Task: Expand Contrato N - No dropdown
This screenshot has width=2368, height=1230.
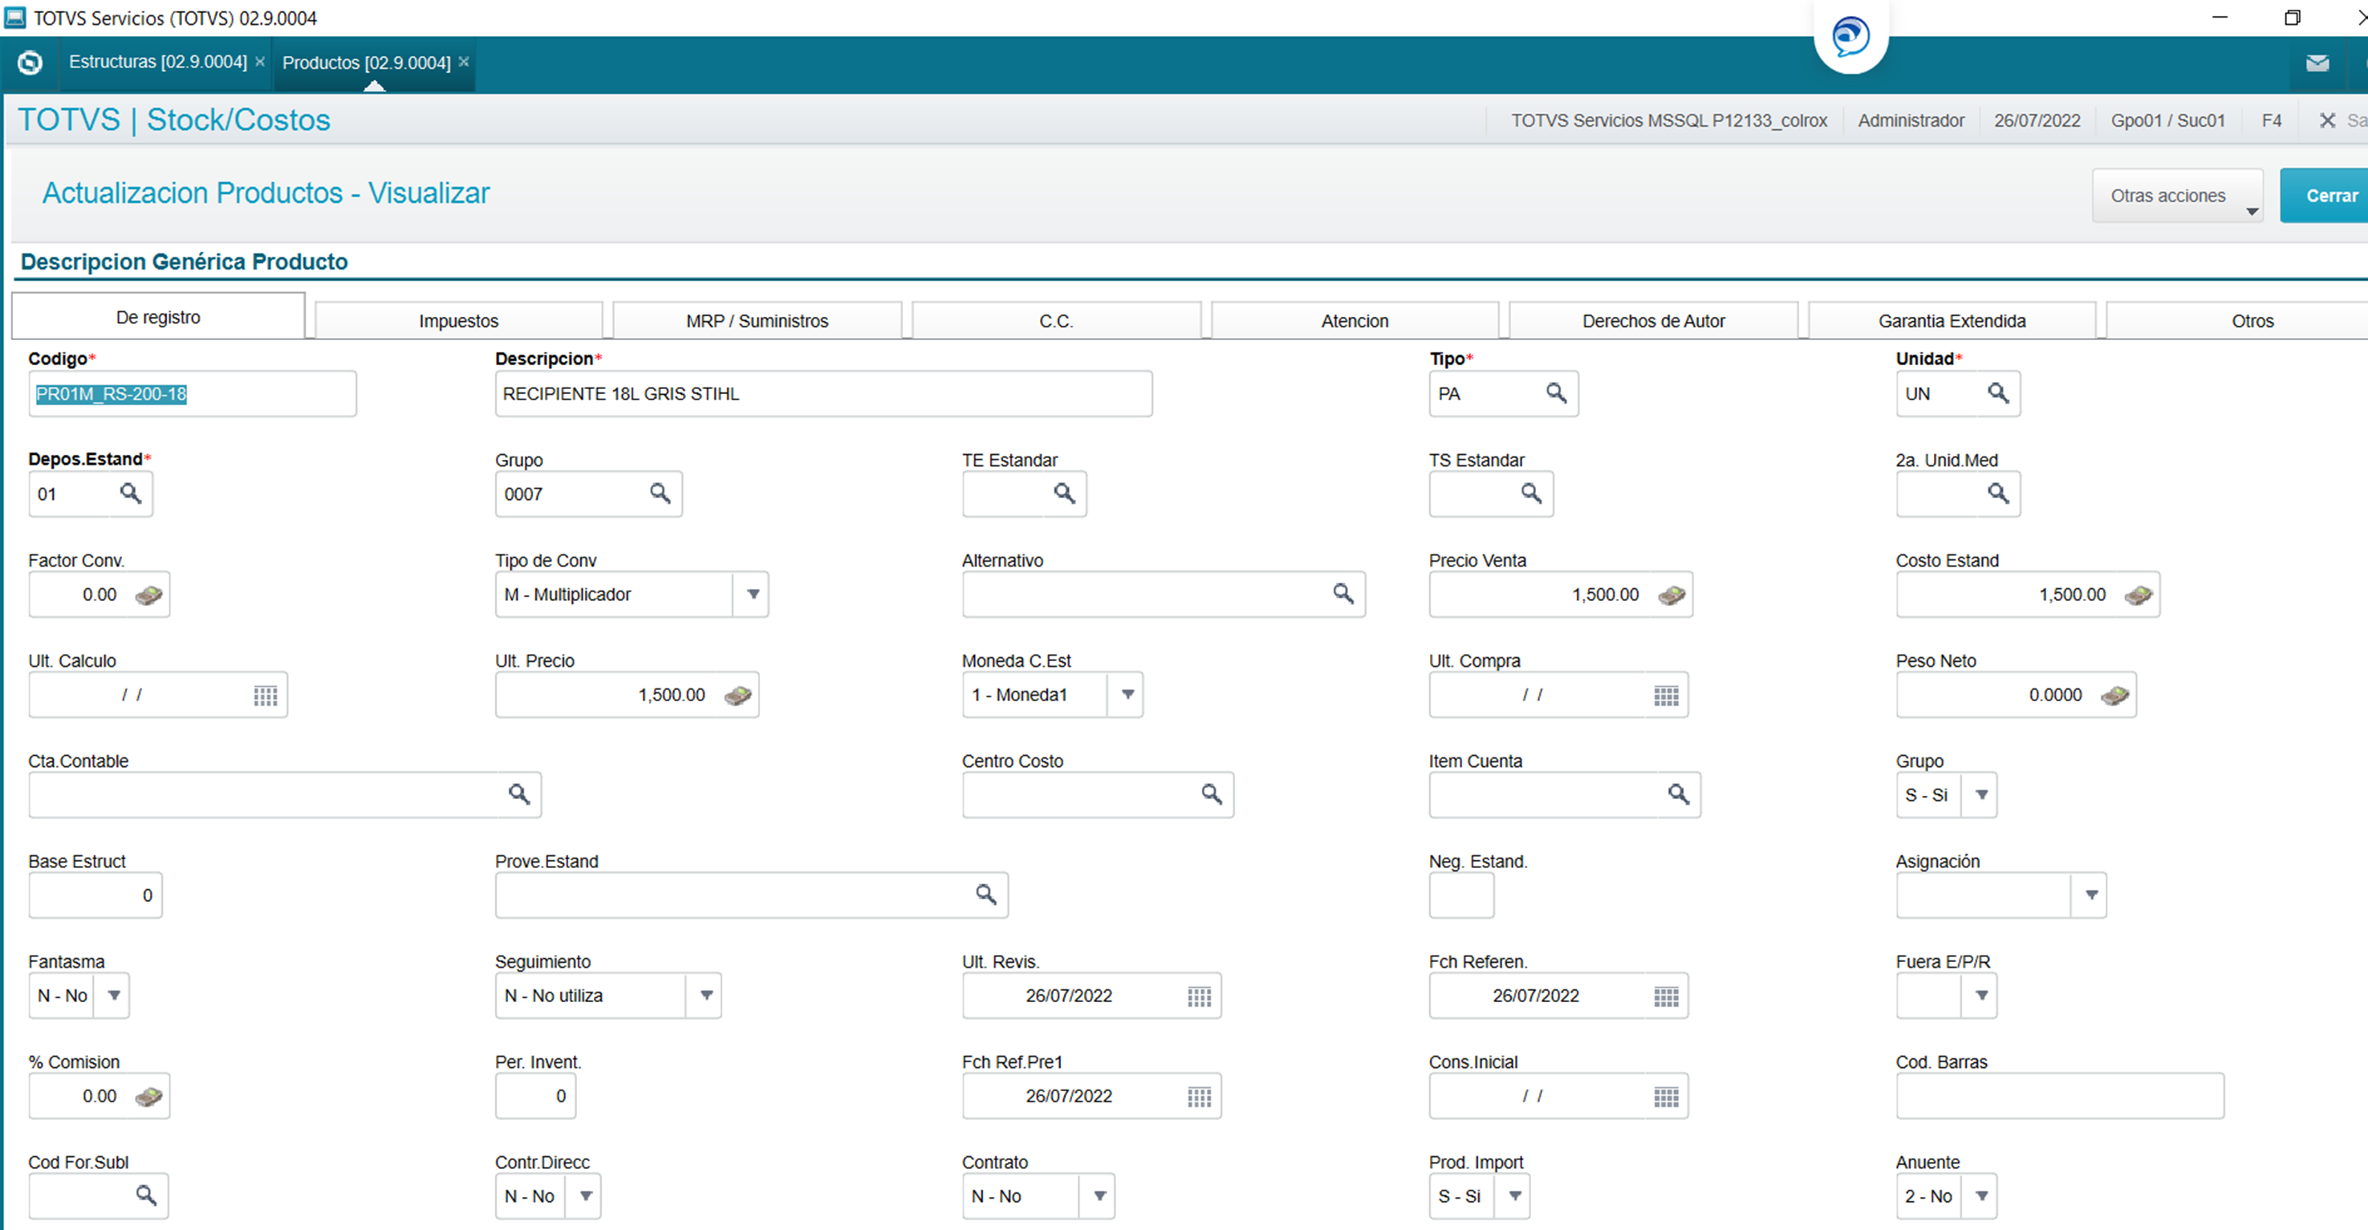Action: [1099, 1196]
